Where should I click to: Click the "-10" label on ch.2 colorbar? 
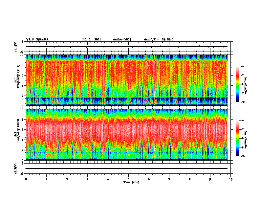[243, 156]
